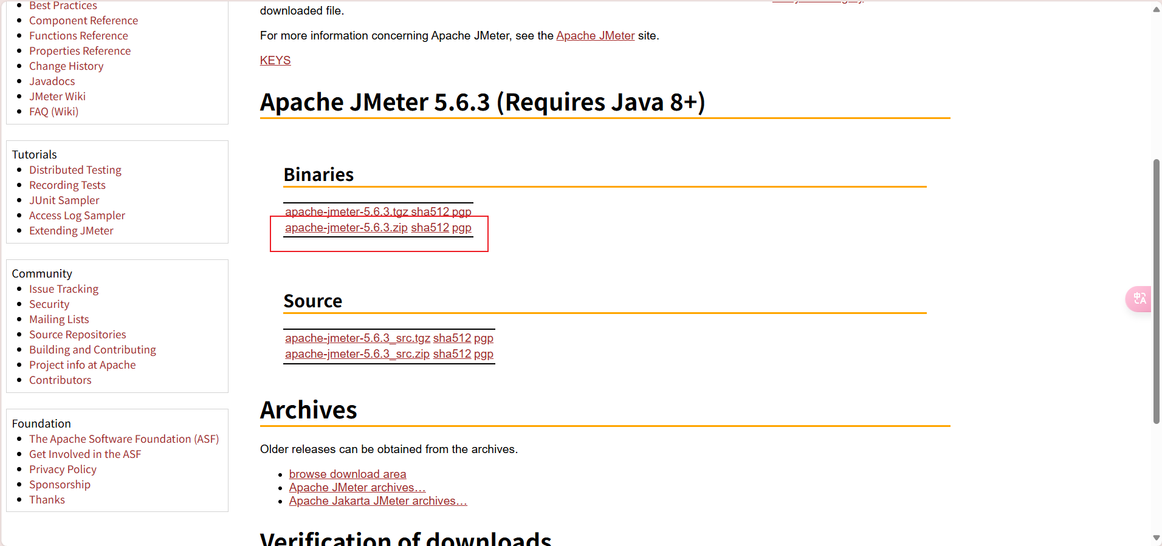This screenshot has width=1162, height=546.
Task: Open pgp signature for src.zip
Action: (x=484, y=354)
